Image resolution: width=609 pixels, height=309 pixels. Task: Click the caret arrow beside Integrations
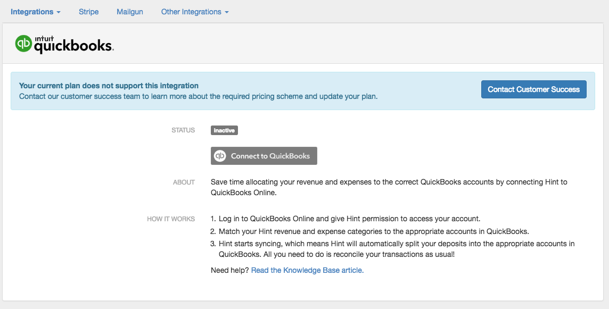click(59, 12)
